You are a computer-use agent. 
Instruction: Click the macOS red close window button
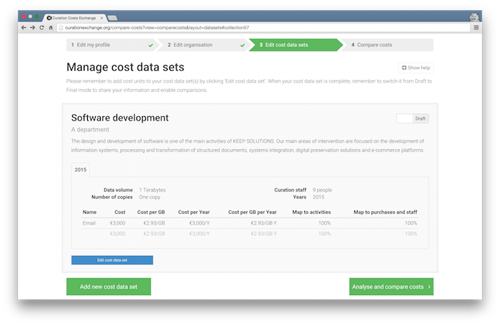coord(24,16)
